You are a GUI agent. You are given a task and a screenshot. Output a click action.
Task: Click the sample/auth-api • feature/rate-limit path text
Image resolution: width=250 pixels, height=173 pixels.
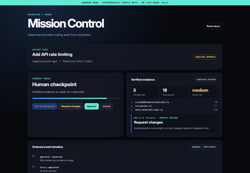click(x=62, y=61)
